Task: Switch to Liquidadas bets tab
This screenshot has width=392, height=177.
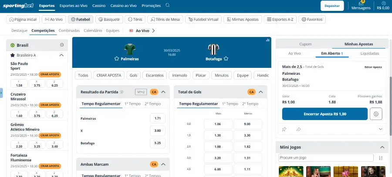Action: click(x=369, y=53)
